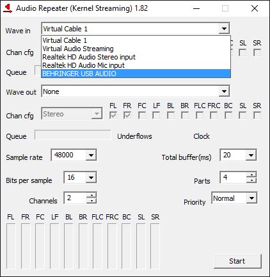Collapse the Wave in dropdown arrow

224,28
